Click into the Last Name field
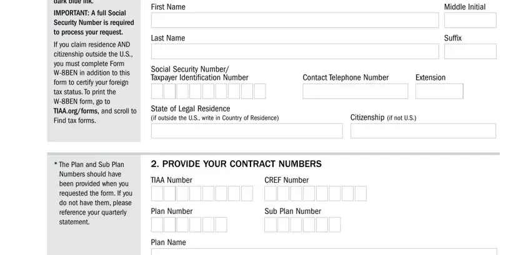Viewport: 531px width, 255px height. click(x=295, y=51)
